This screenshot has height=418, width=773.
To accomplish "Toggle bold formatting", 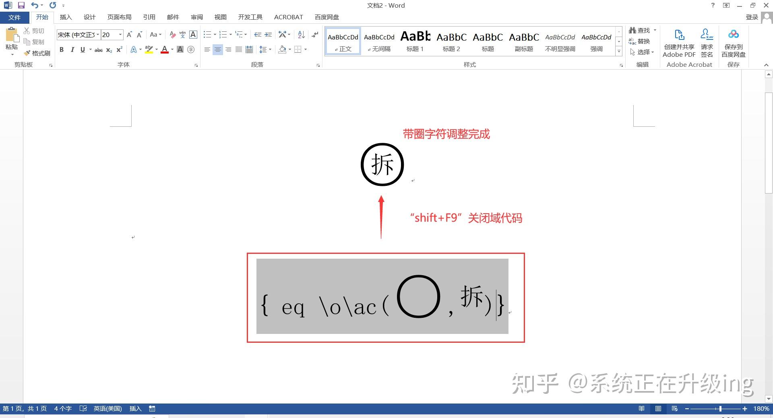I will pyautogui.click(x=62, y=49).
